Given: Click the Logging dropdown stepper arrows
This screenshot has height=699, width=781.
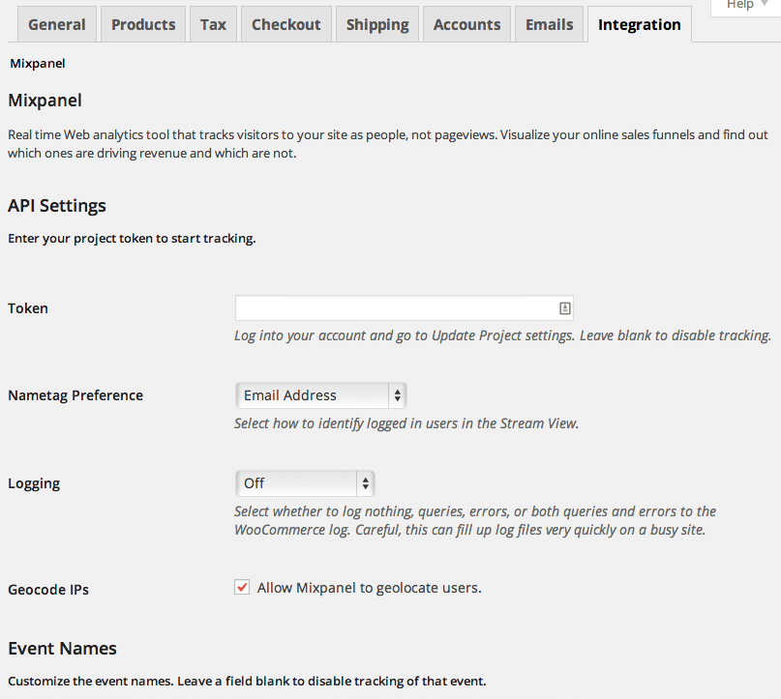Looking at the screenshot, I should [366, 482].
